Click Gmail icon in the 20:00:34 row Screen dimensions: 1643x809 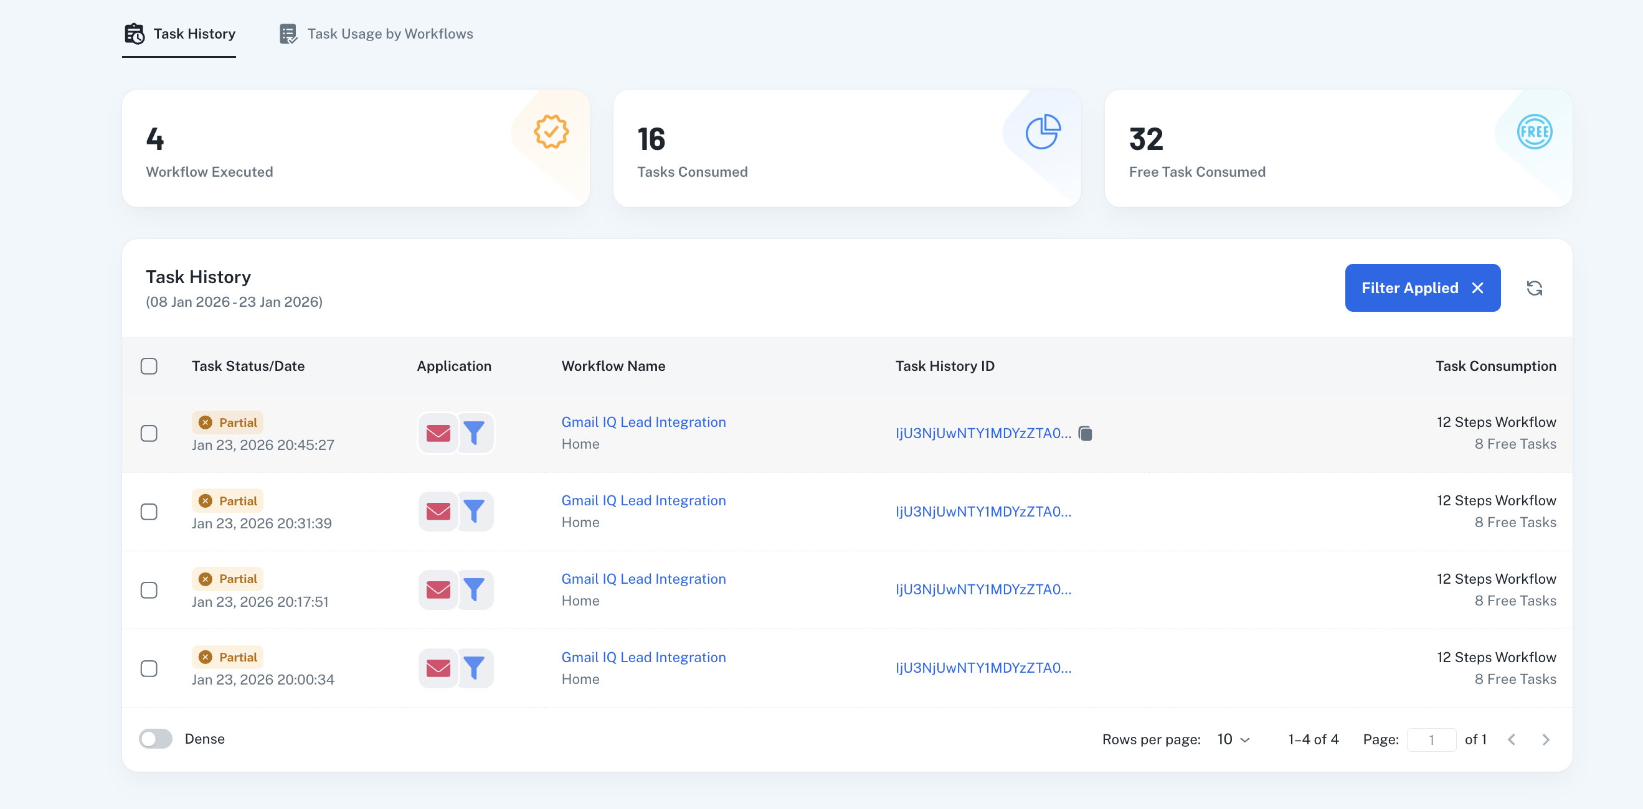pos(438,668)
